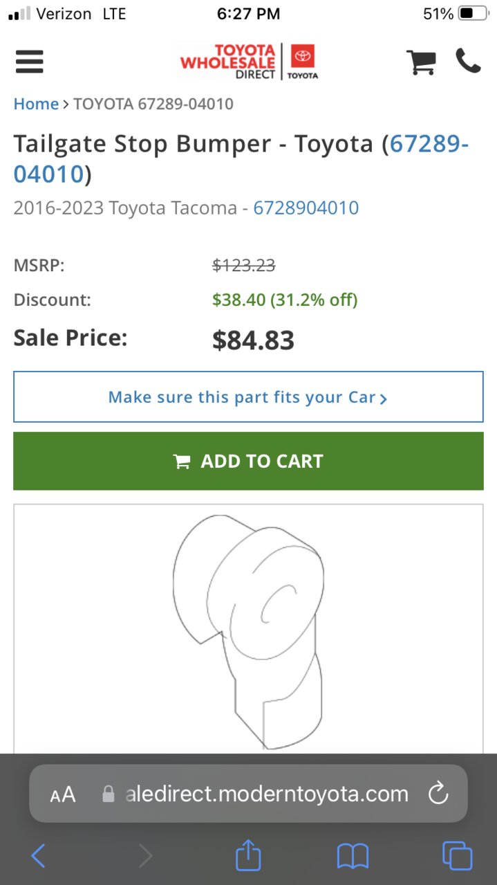Open the hamburger navigation menu
This screenshot has height=885, width=497.
[29, 62]
